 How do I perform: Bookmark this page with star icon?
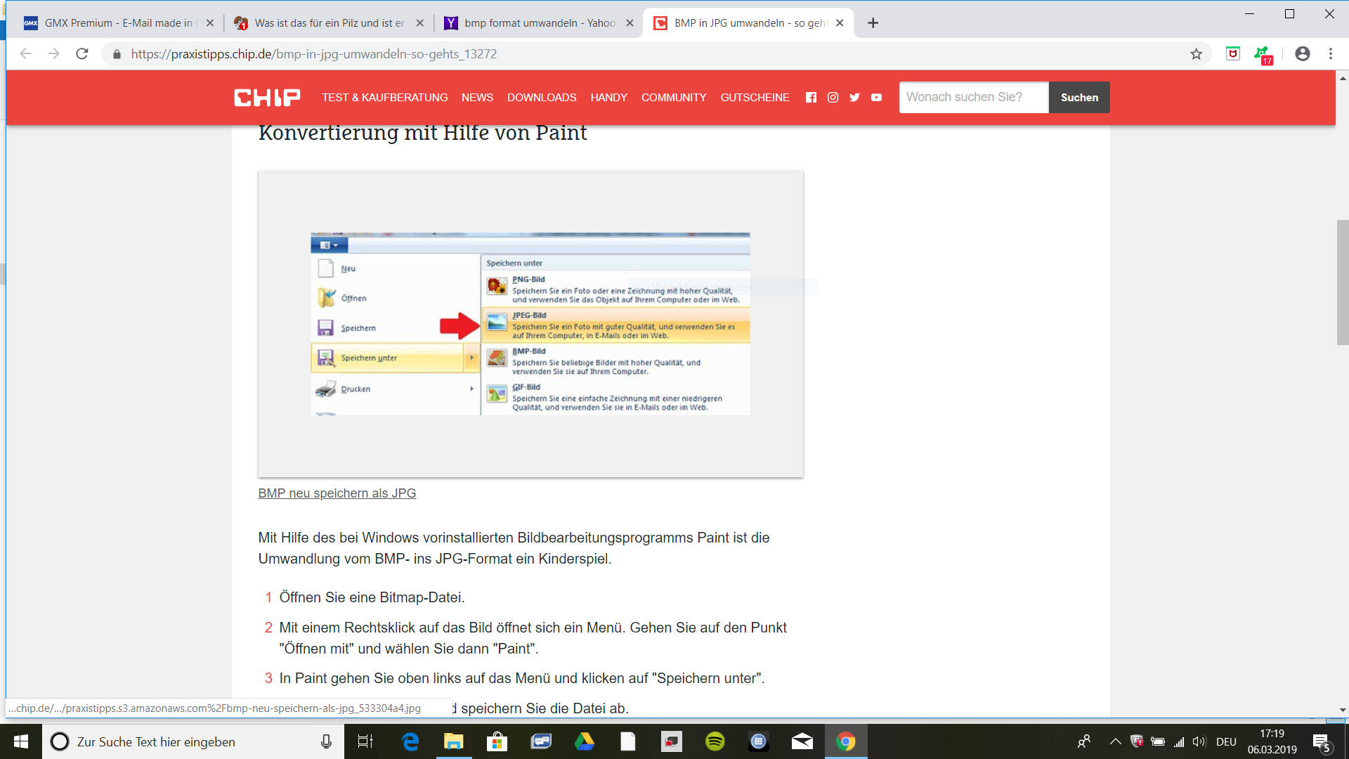pos(1196,54)
